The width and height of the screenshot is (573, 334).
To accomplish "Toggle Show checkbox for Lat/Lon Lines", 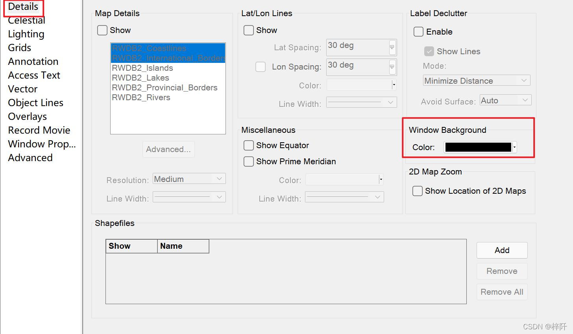I will click(249, 30).
